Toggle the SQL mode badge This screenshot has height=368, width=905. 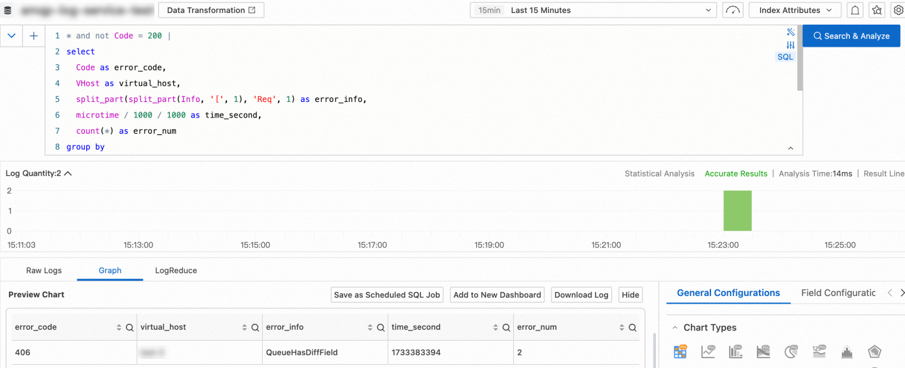click(785, 57)
